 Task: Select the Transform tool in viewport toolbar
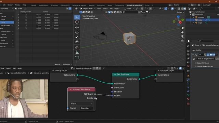(x=77, y=42)
